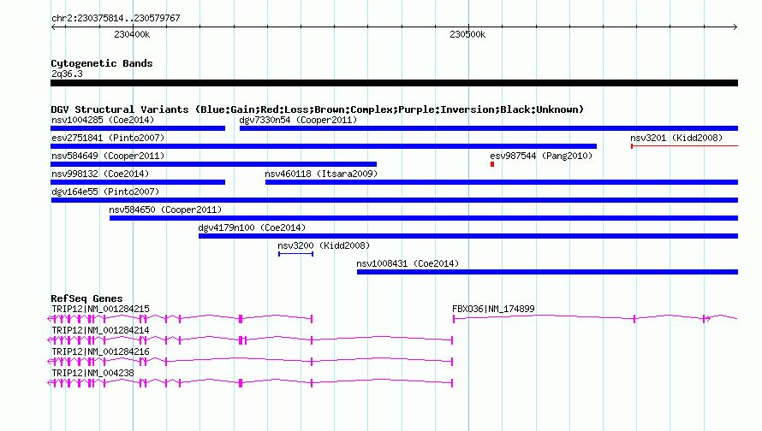Click the Cytogenetic Bands track title
The image size is (762, 431).
coord(102,63)
